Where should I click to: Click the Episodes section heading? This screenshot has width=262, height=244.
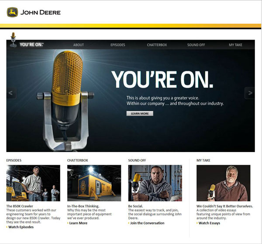pyautogui.click(x=14, y=160)
